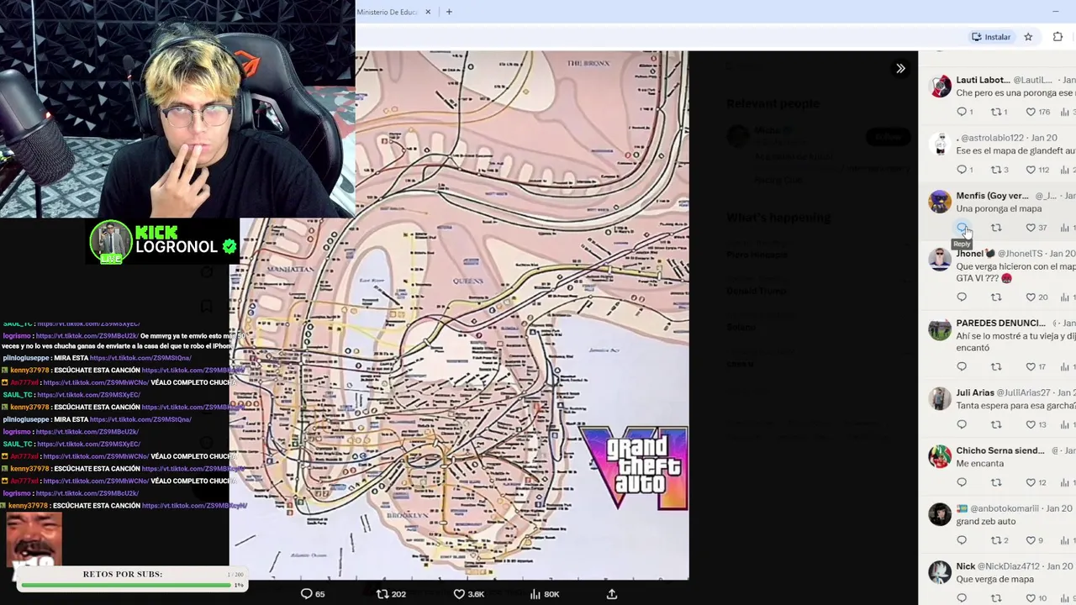Image resolution: width=1076 pixels, height=605 pixels.
Task: Open Lauti Labot's profile avatar
Action: (x=940, y=86)
